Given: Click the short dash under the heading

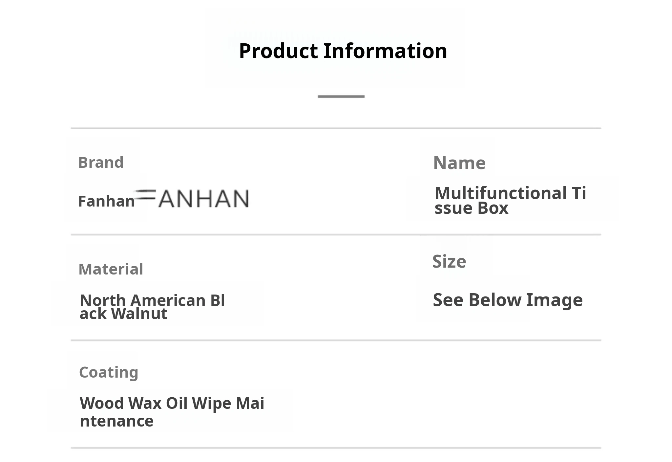Looking at the screenshot, I should click(x=341, y=96).
